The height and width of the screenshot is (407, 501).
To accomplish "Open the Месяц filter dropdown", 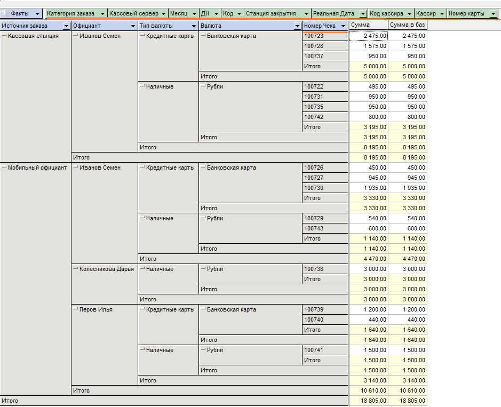I will pyautogui.click(x=194, y=13).
